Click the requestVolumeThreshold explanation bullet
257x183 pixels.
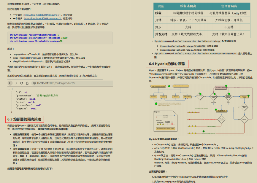pos(45,54)
